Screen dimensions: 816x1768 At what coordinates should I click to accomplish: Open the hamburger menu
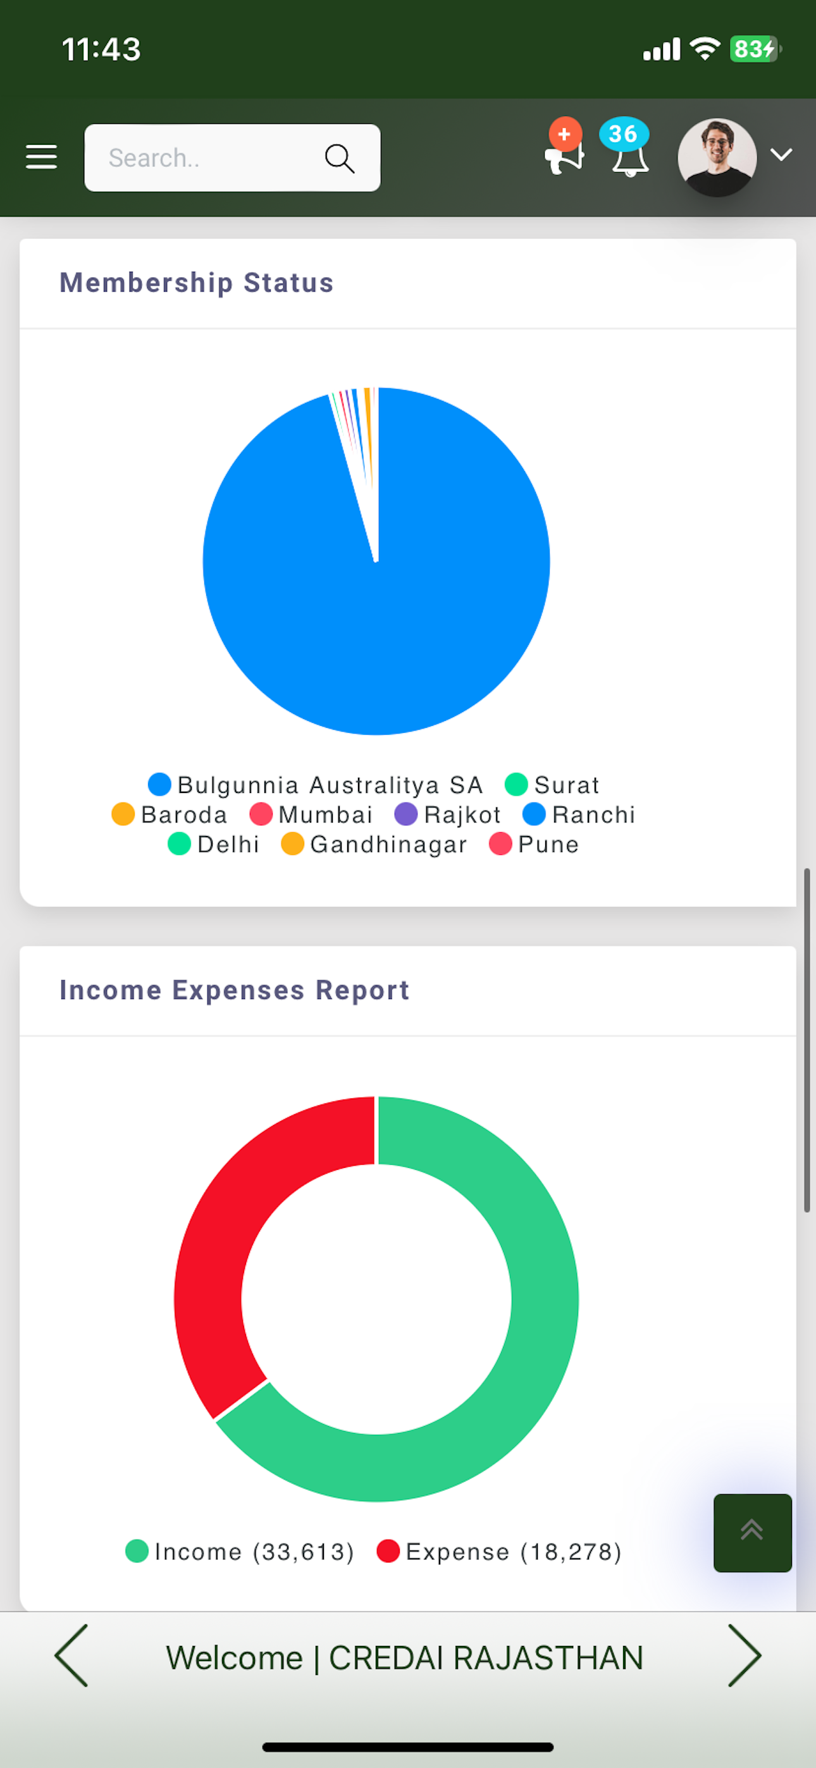coord(41,157)
